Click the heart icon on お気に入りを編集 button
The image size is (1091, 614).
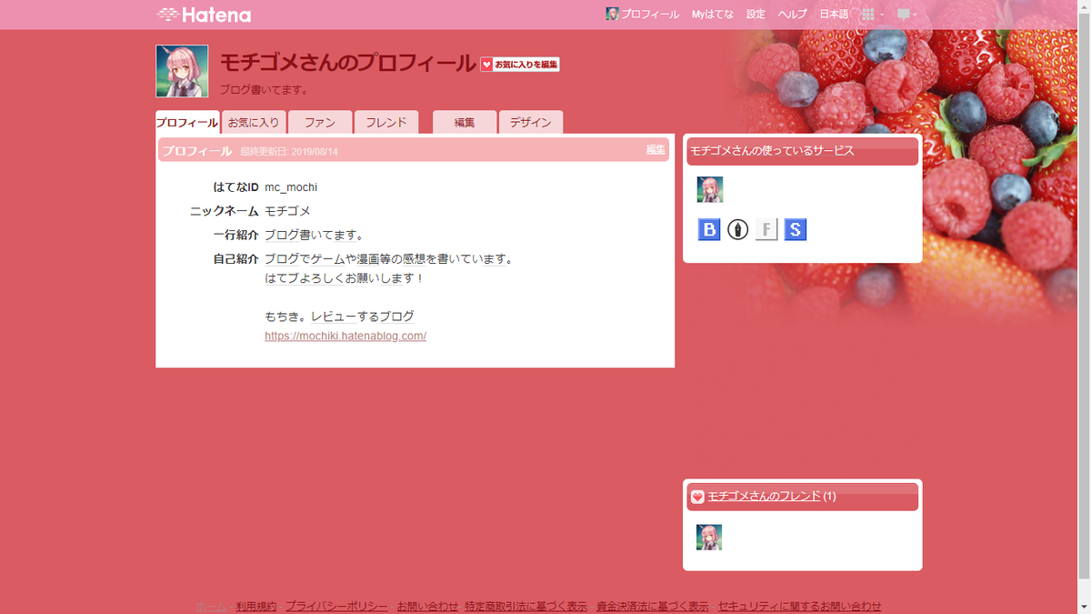pyautogui.click(x=486, y=64)
